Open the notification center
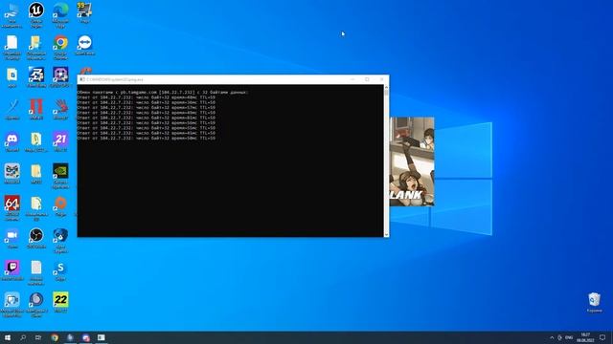 [x=602, y=337]
